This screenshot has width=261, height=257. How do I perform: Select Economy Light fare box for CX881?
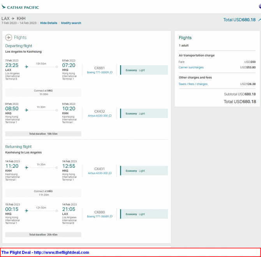pyautogui.click(x=144, y=70)
